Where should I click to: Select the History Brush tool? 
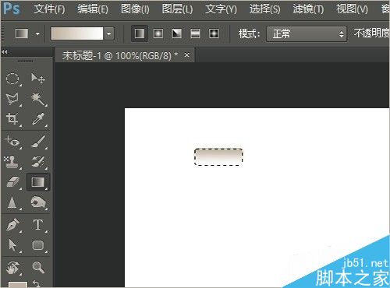38,161
